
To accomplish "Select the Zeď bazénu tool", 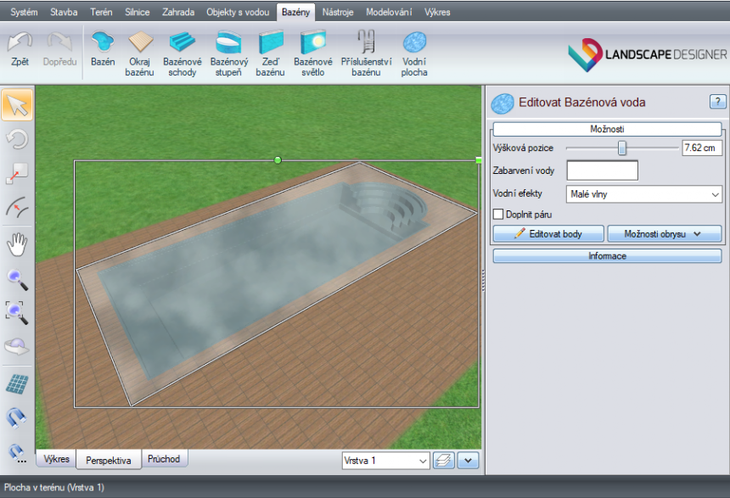I will click(x=270, y=53).
